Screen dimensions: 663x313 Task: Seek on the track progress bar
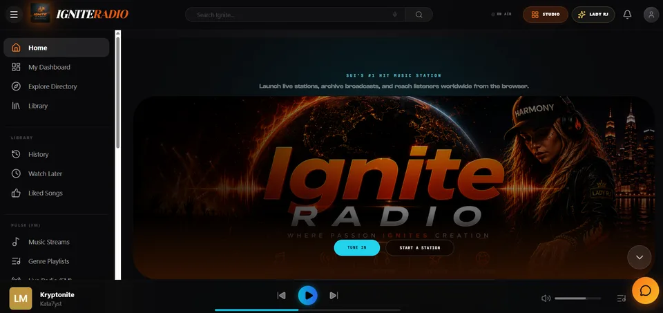[307, 310]
